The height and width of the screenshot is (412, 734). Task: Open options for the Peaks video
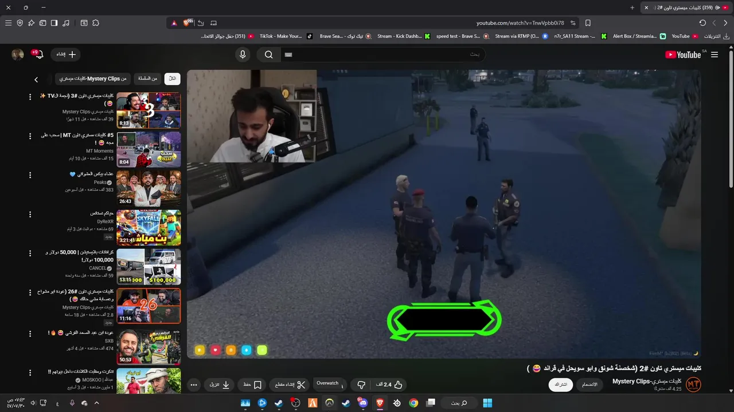click(30, 175)
